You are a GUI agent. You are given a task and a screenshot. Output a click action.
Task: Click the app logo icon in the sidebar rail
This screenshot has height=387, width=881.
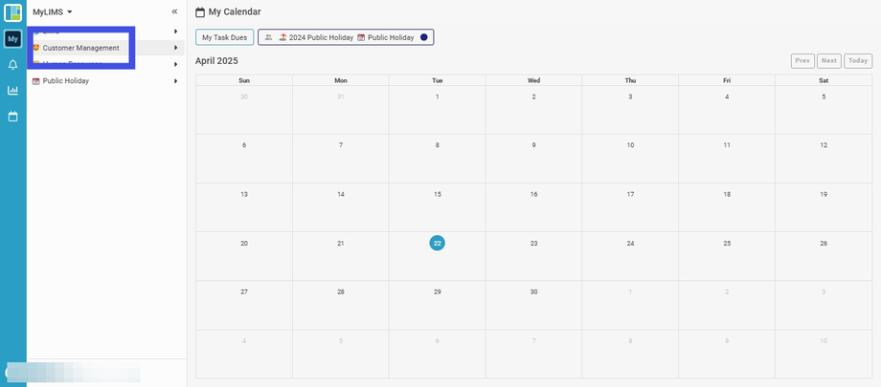click(12, 12)
